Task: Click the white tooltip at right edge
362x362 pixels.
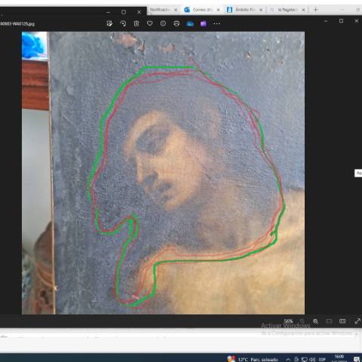Action: click(358, 173)
